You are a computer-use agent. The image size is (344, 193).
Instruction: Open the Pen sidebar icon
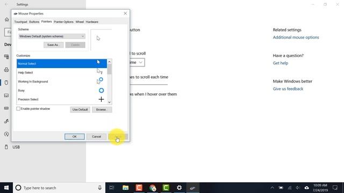click(6, 121)
